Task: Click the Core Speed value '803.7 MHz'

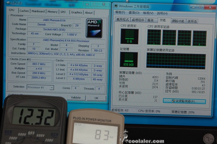Action: pyautogui.click(x=39, y=64)
